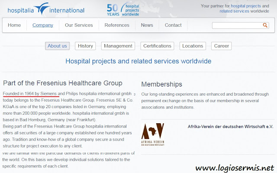Image resolution: width=277 pixels, height=173 pixels.
Task: Click the hospitalia international logo
Action: point(46,9)
